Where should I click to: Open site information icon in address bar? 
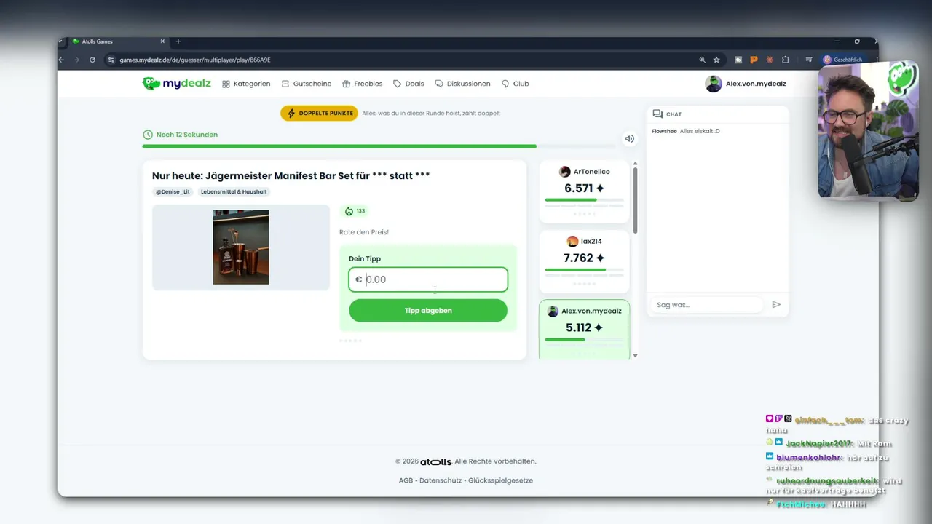point(111,60)
